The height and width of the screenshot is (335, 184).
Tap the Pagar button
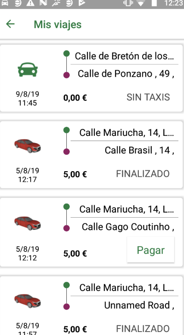[x=150, y=250]
